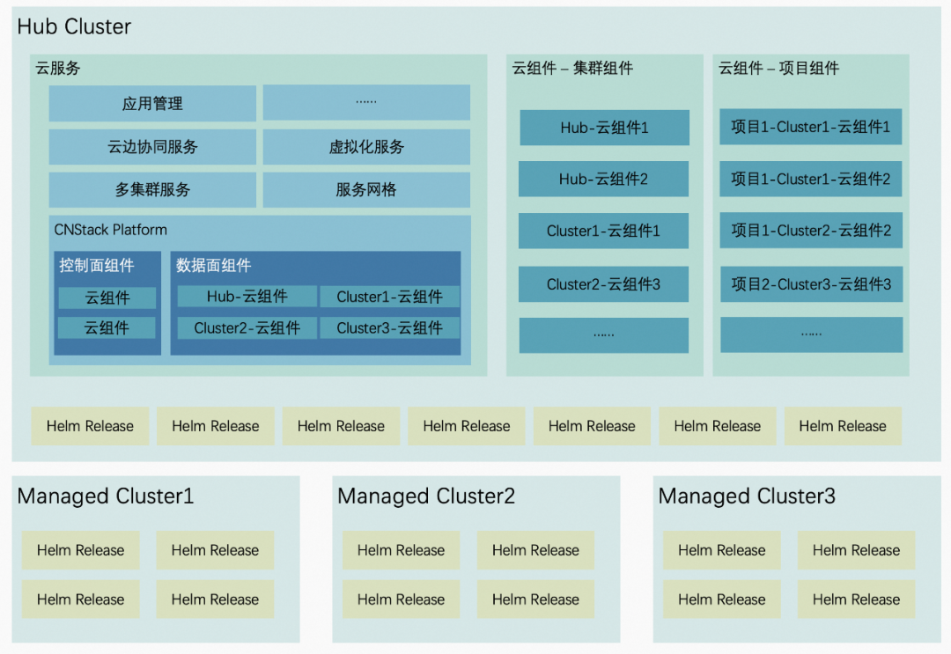The image size is (951, 654).
Task: Click the 云边协同服务 service block
Action: point(151,147)
